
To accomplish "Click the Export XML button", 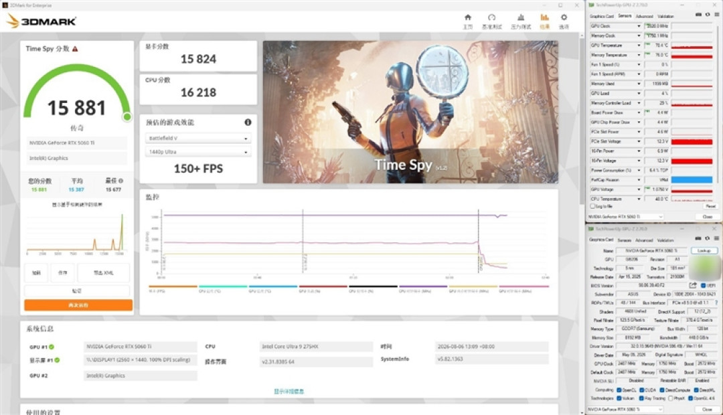I will tap(103, 272).
